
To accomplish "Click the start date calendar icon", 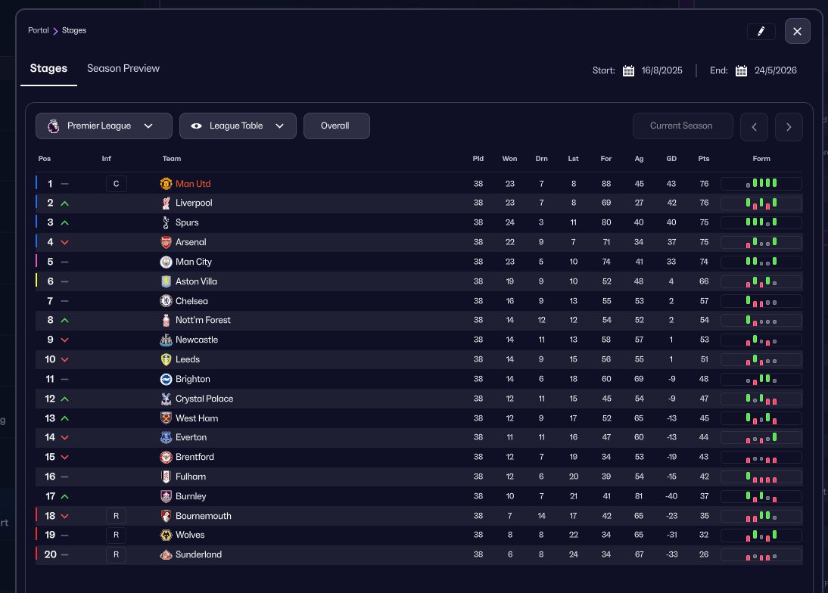I will coord(628,71).
